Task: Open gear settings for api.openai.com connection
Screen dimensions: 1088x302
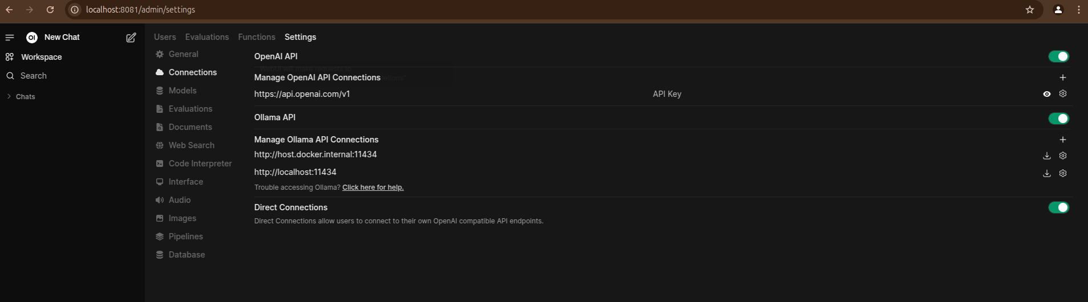Action: tap(1063, 94)
